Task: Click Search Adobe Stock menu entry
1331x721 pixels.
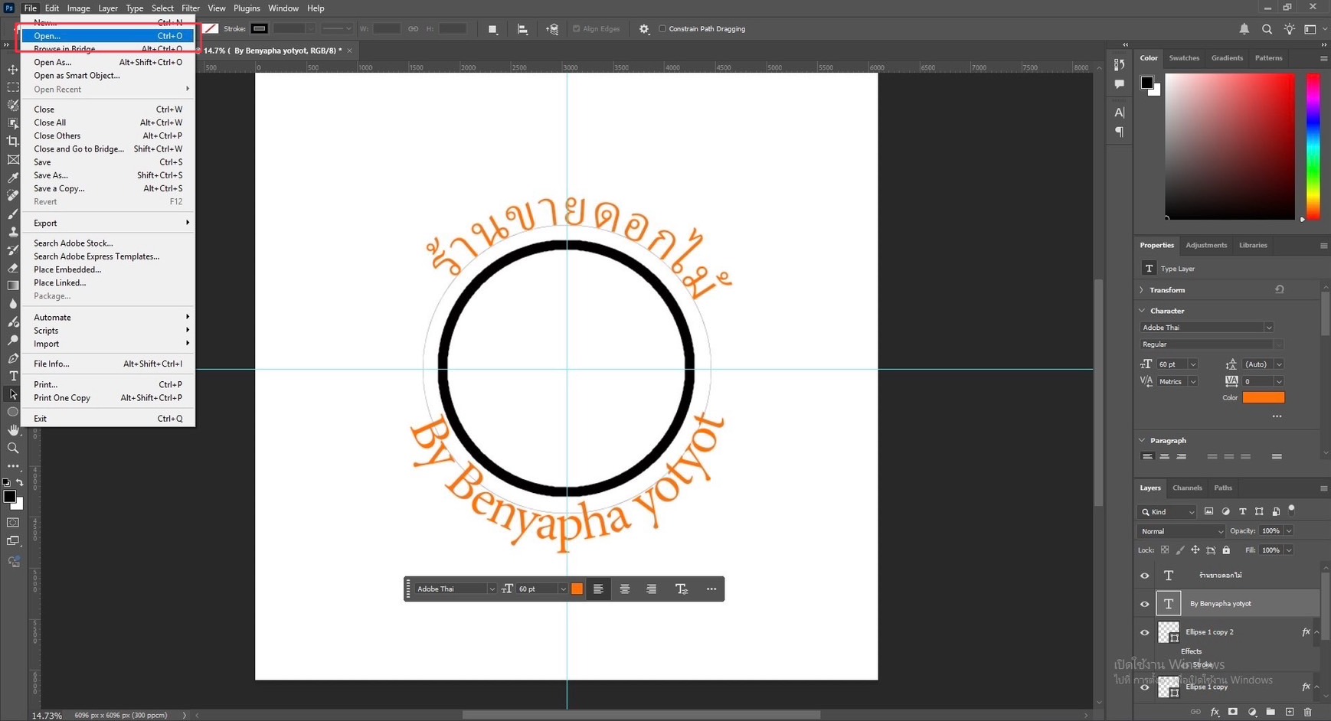Action: coord(74,243)
